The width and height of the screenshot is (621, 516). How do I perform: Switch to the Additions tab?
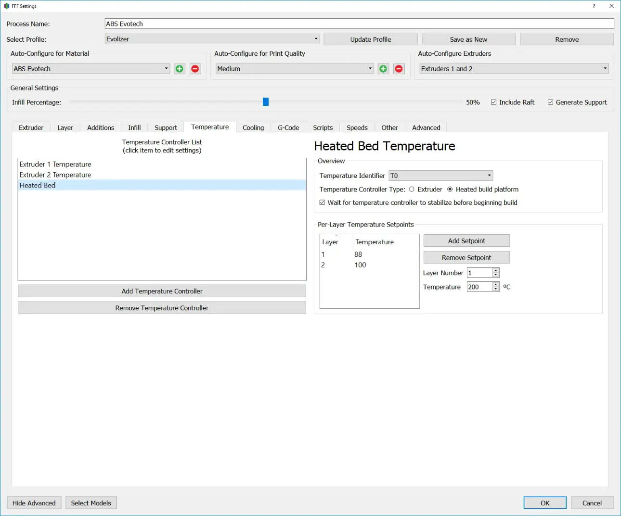pyautogui.click(x=101, y=127)
